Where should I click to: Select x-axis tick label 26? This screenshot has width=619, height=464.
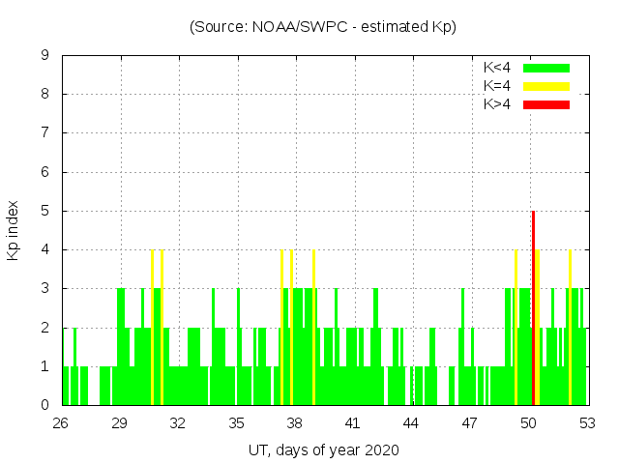click(x=61, y=423)
